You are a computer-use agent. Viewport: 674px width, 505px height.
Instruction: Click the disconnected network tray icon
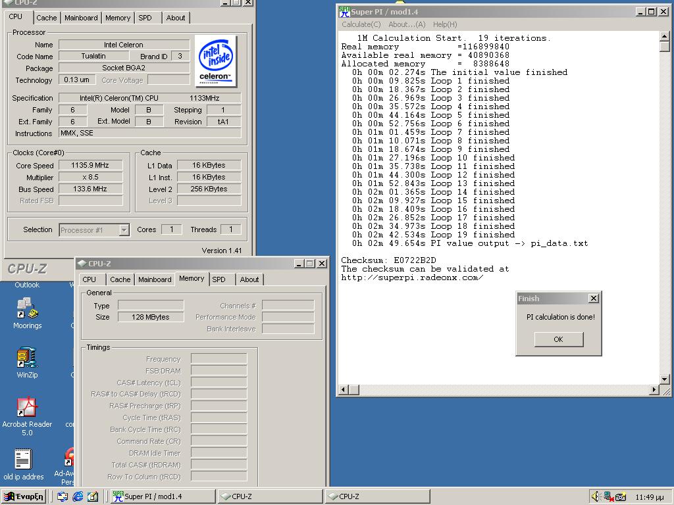tap(608, 497)
